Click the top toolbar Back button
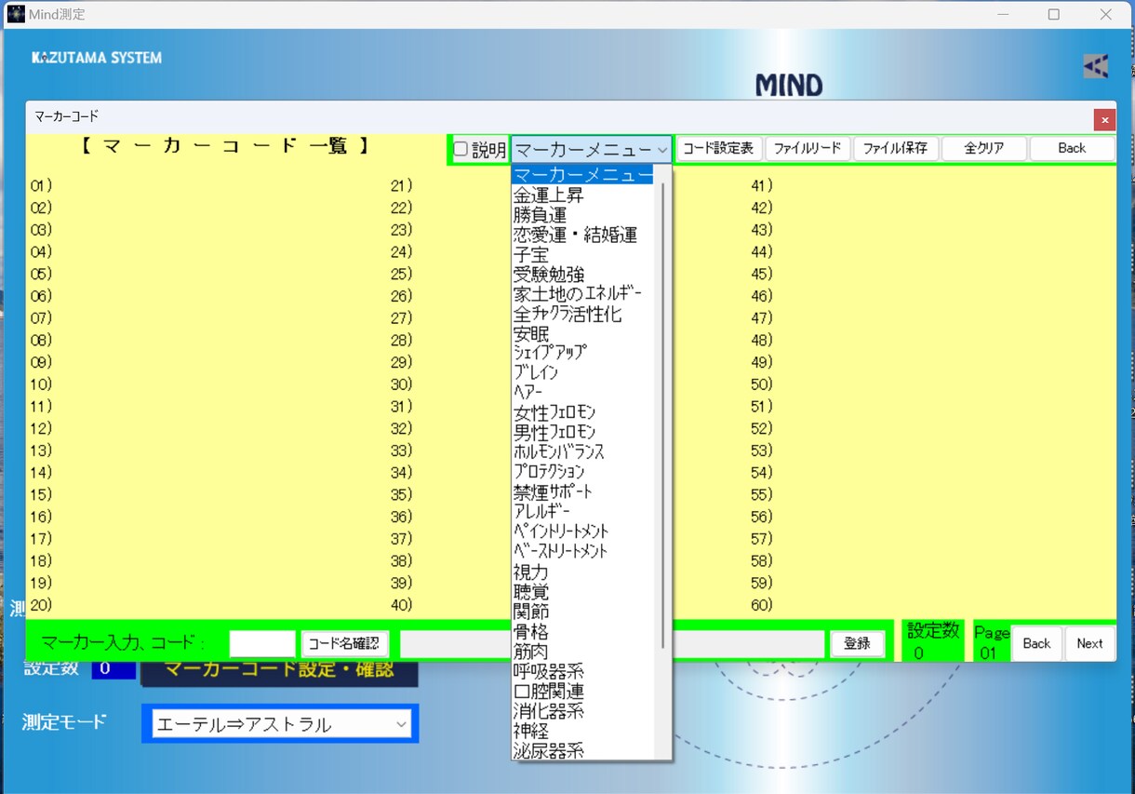The width and height of the screenshot is (1135, 794). tap(1072, 149)
